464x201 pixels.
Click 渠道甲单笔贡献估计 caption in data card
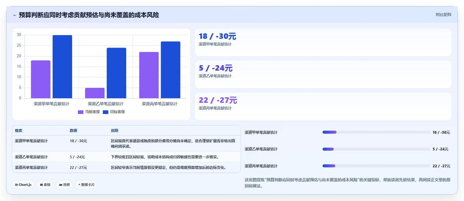(215, 44)
